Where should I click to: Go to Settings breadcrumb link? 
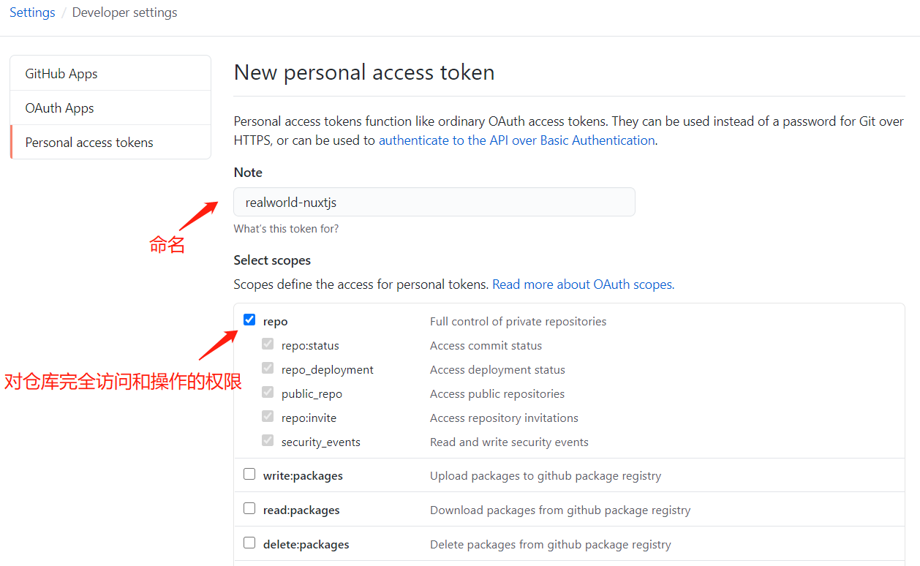pos(32,12)
